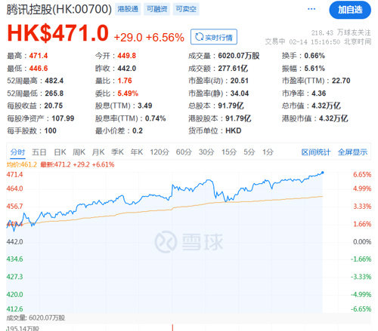Select the 港股通 tag
The width and height of the screenshot is (378, 331).
pos(128,9)
